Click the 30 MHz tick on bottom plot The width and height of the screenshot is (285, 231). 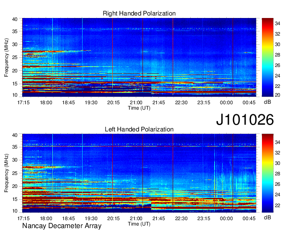point(15,160)
